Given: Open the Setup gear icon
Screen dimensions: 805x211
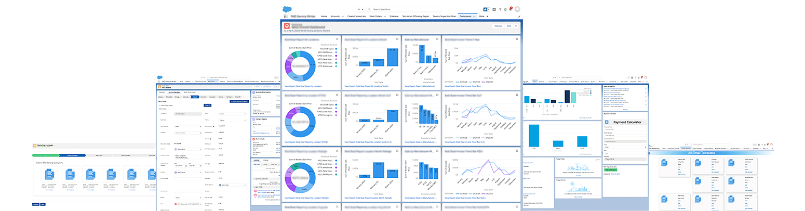Looking at the screenshot, I should coord(505,9).
